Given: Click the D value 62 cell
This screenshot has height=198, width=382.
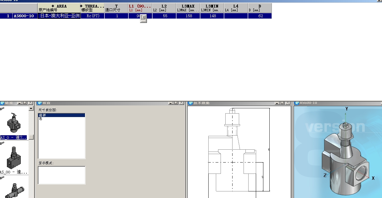Looking at the screenshot, I should pos(260,16).
